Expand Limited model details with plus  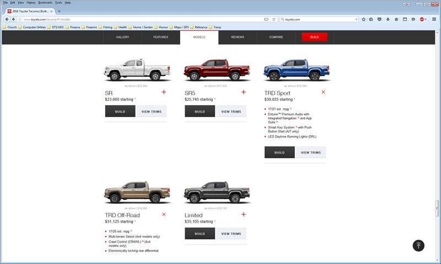(x=244, y=215)
